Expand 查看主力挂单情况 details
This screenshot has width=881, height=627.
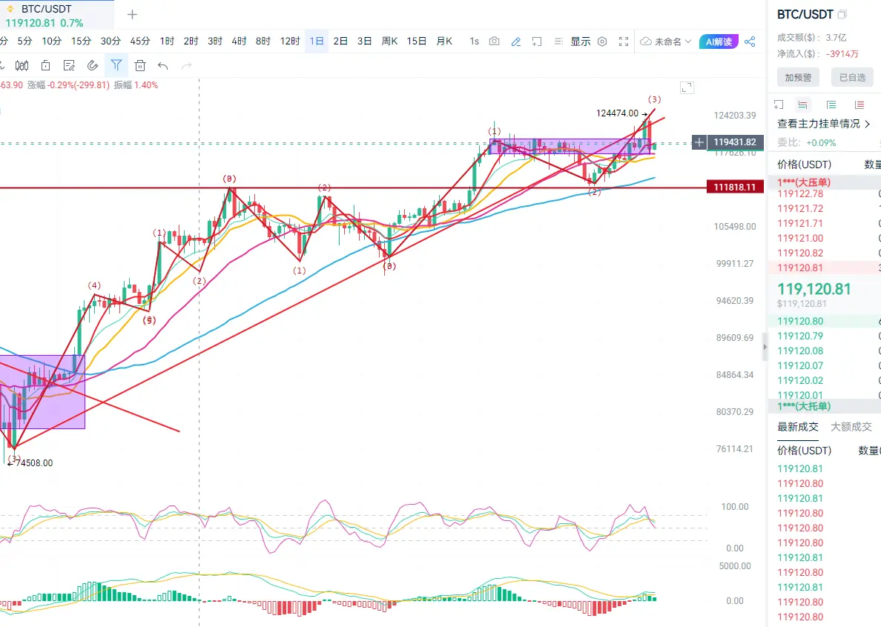click(x=824, y=124)
